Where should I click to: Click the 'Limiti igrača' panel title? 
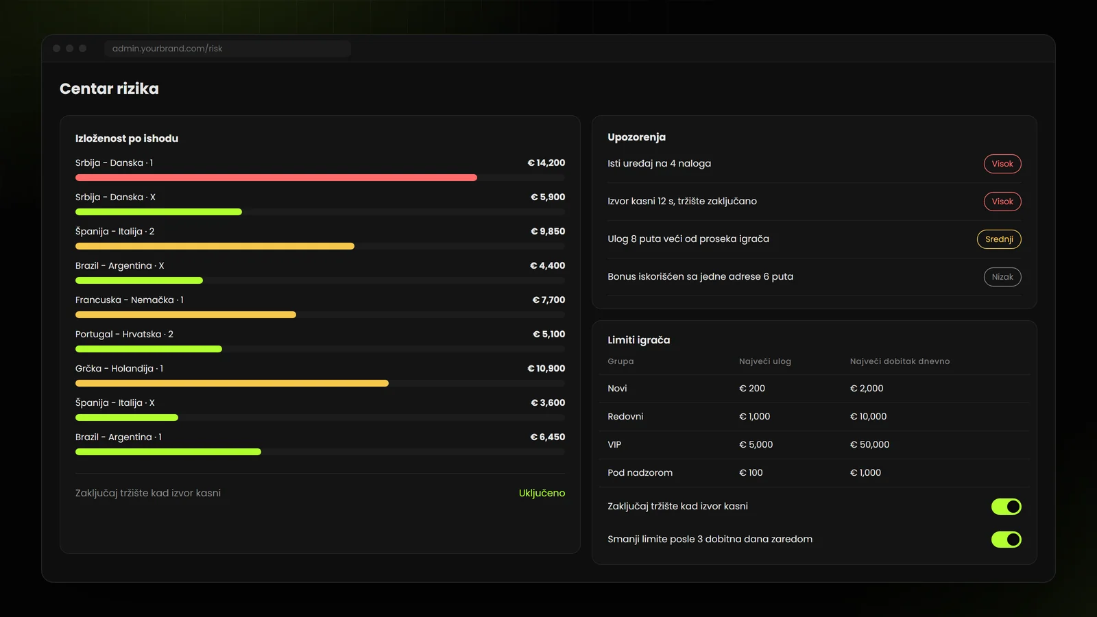[638, 340]
